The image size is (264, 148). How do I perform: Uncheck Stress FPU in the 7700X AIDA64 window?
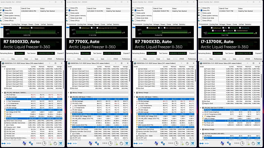(x=69, y=11)
